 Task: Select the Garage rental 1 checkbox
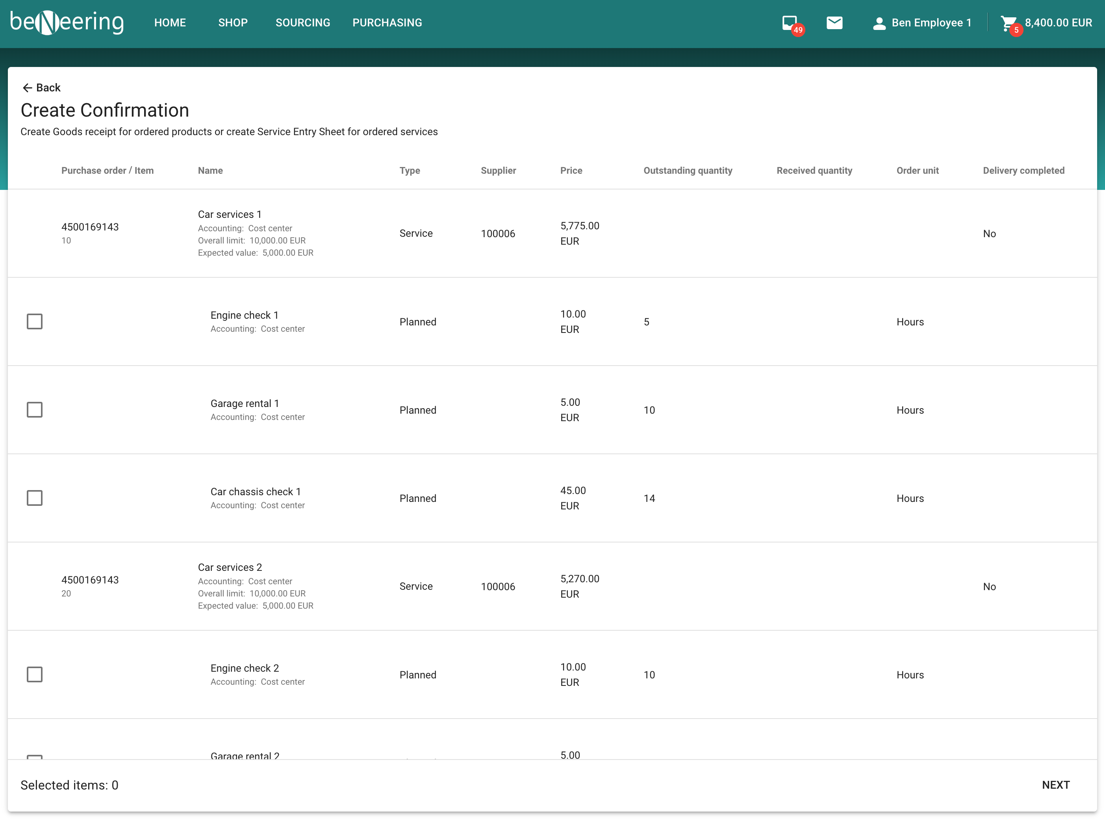point(35,410)
